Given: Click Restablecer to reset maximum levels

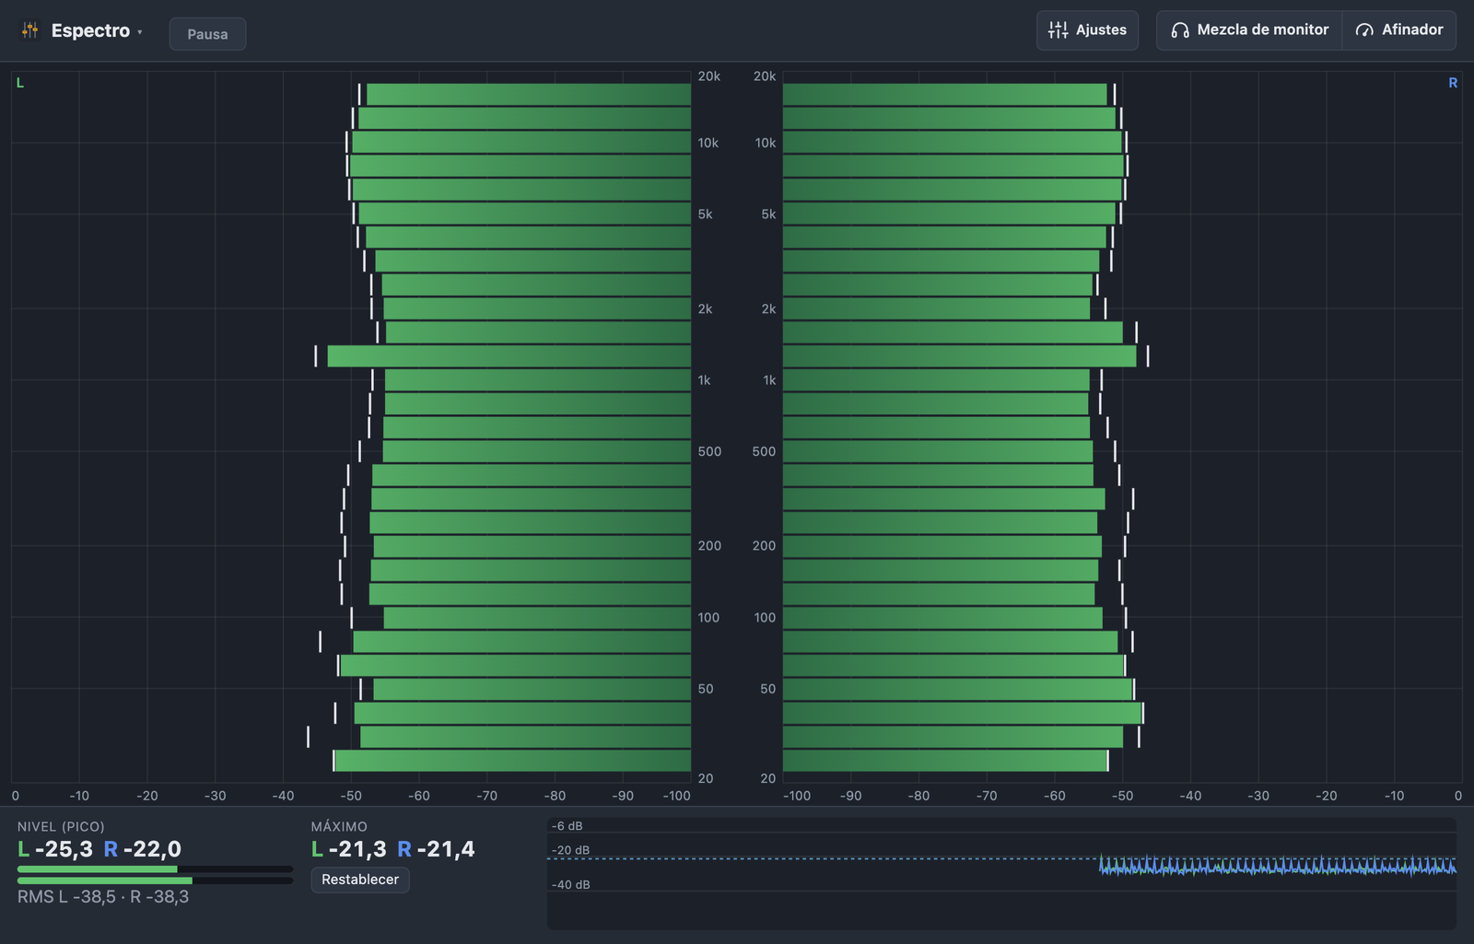Looking at the screenshot, I should pos(360,880).
